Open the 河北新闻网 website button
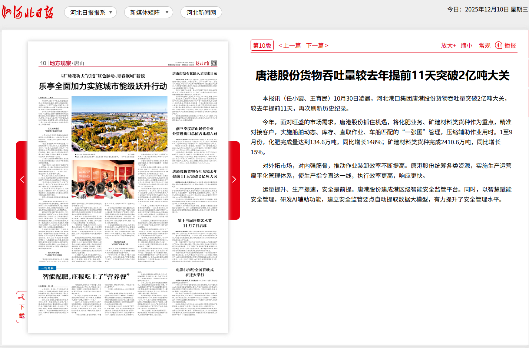This screenshot has width=529, height=348. (x=201, y=12)
